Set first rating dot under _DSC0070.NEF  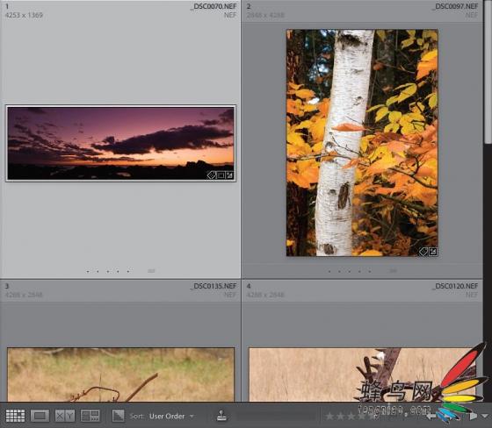pyautogui.click(x=88, y=271)
